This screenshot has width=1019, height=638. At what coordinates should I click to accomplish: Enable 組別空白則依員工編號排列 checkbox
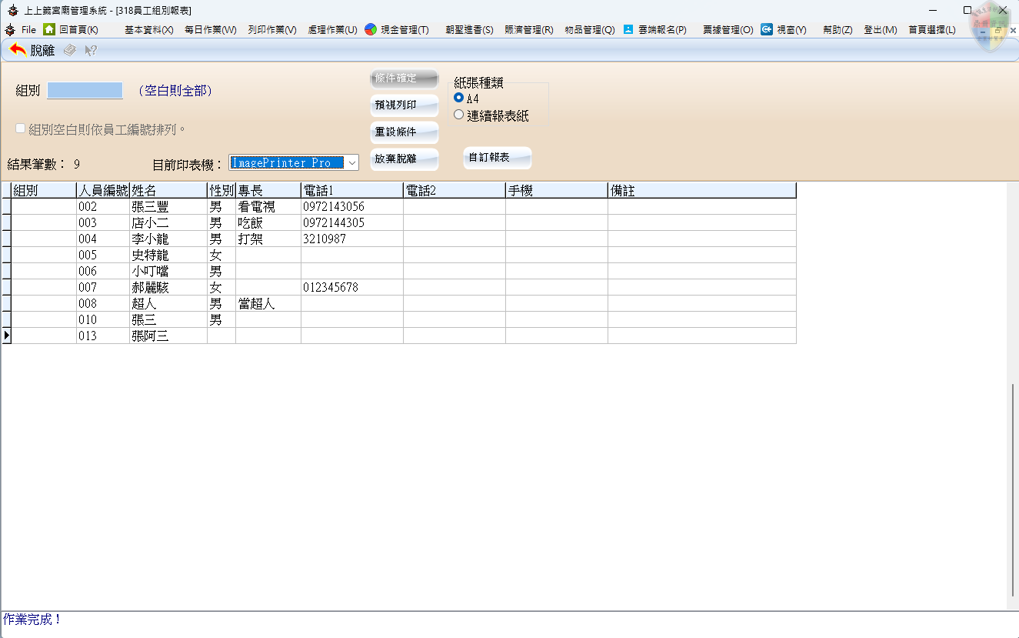click(x=20, y=128)
